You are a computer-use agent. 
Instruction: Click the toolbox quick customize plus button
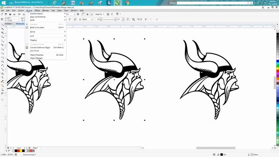click(2, 100)
